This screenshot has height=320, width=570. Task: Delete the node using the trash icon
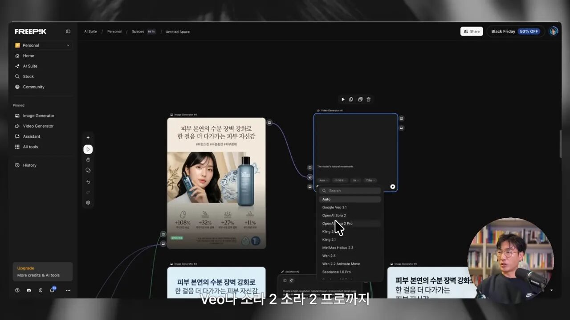point(368,99)
